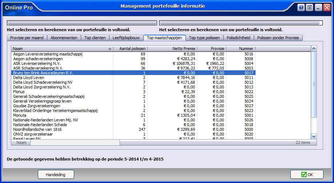Image resolution: width=334 pixels, height=183 pixels.
Task: Select the Leeftijdopbouw tab
Action: tap(126, 38)
